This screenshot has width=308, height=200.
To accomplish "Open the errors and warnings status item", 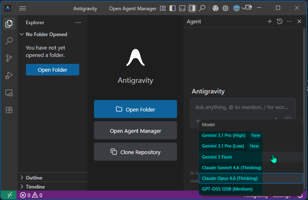I will [x=31, y=195].
